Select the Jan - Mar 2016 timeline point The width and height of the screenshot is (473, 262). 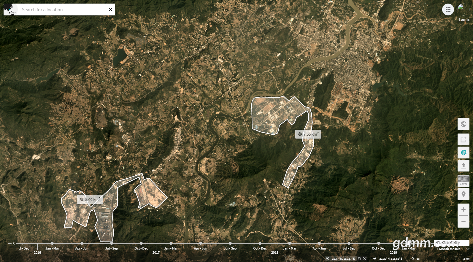(x=52, y=243)
